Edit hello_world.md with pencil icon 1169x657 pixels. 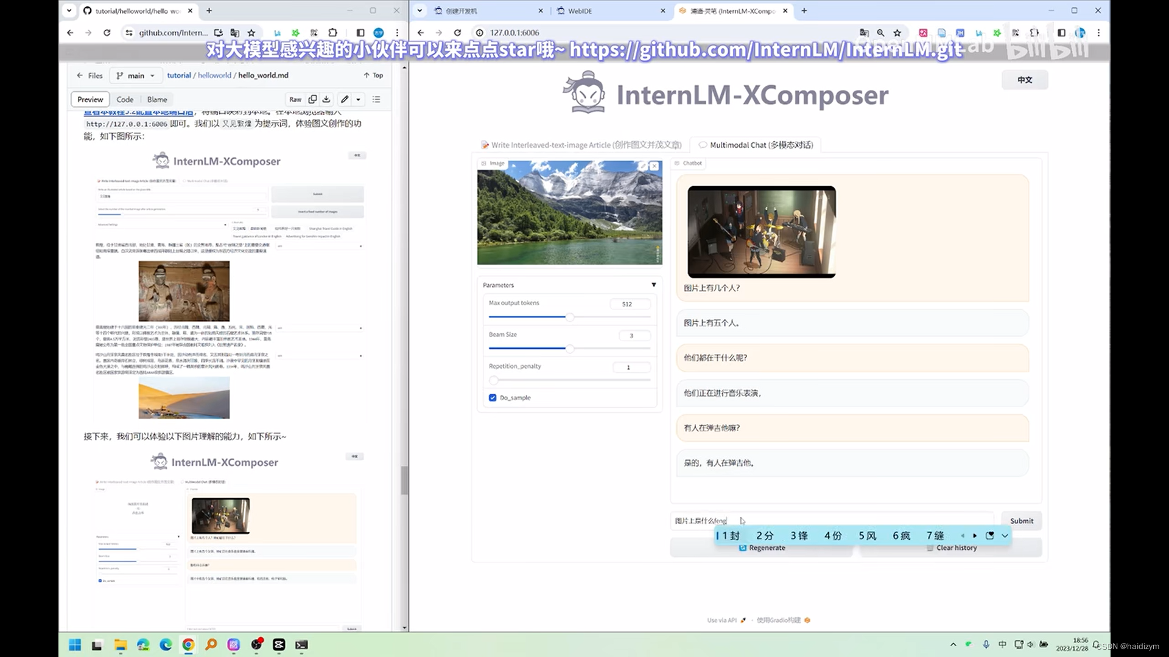(345, 99)
